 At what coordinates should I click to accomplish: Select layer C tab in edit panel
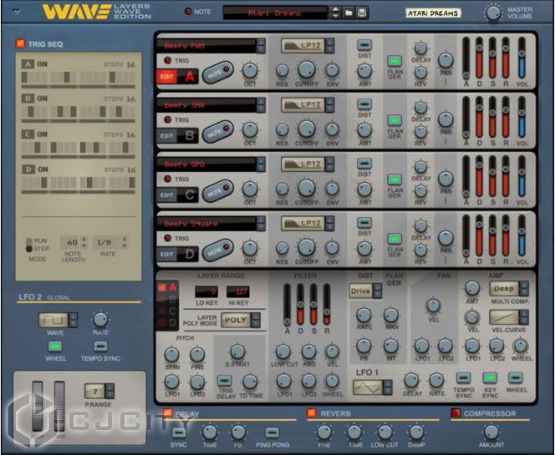click(168, 311)
